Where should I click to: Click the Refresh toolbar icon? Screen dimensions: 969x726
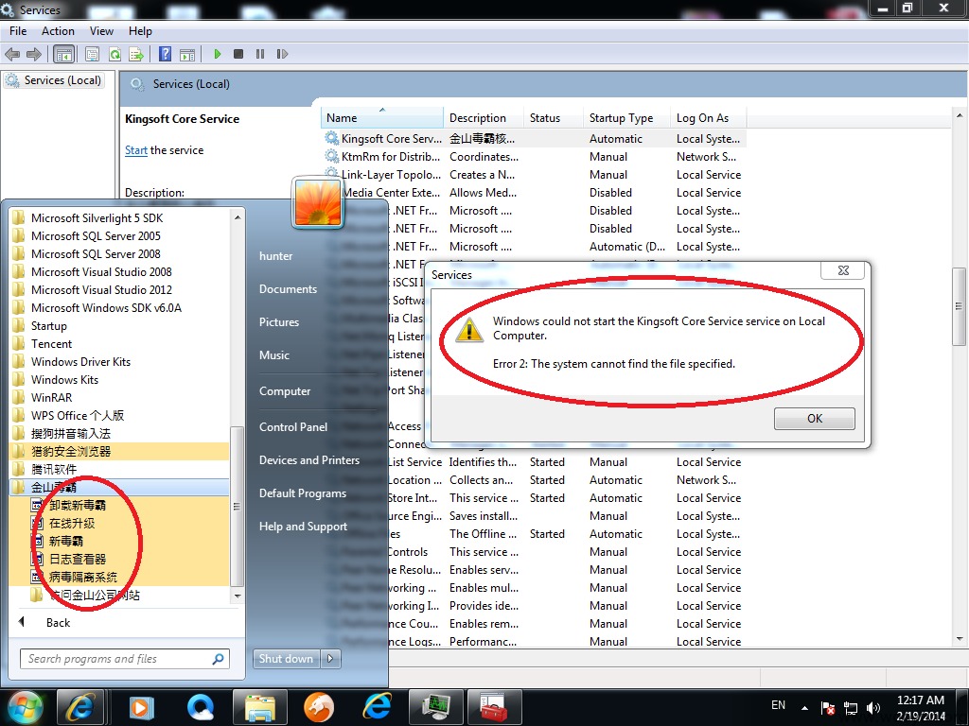coord(115,54)
